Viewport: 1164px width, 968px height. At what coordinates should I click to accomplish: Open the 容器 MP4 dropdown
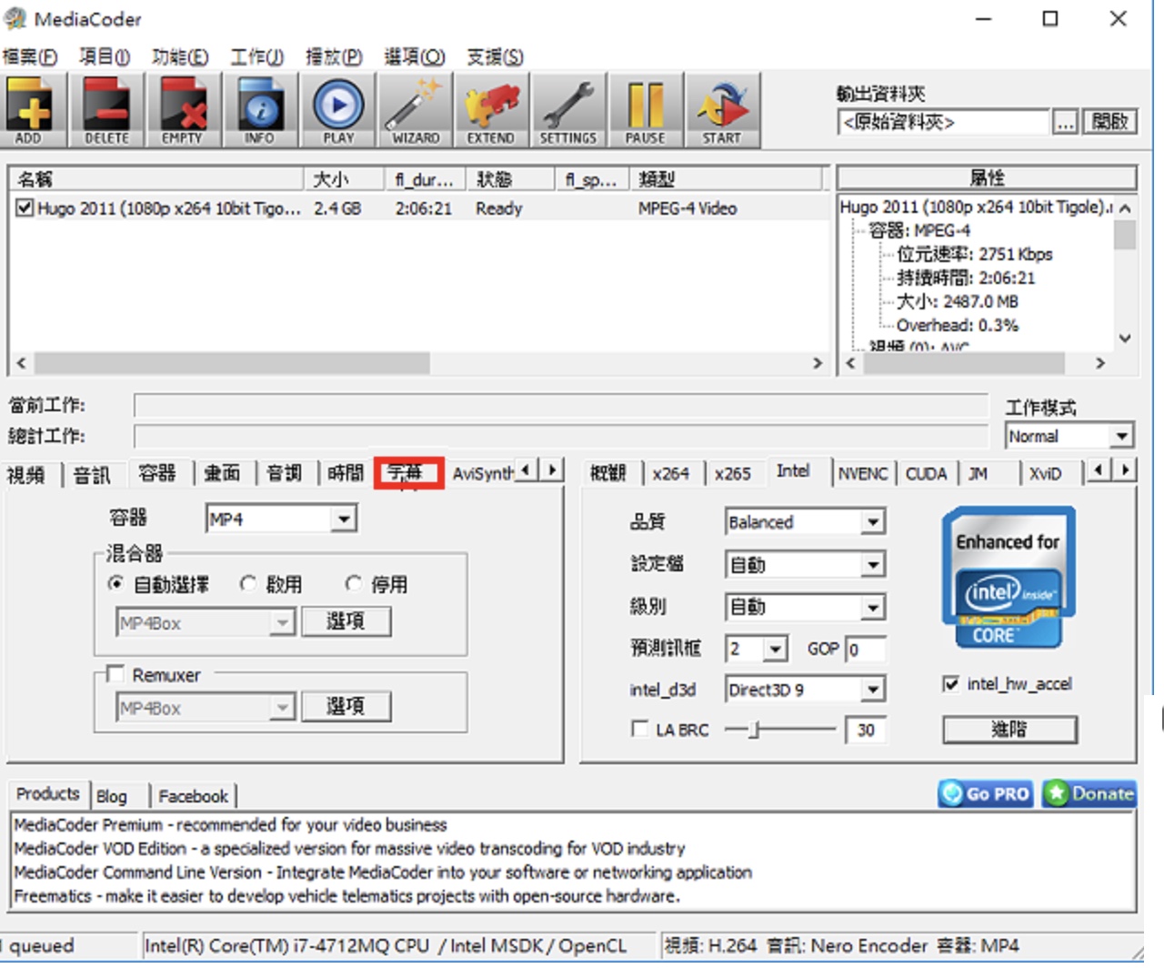point(281,519)
